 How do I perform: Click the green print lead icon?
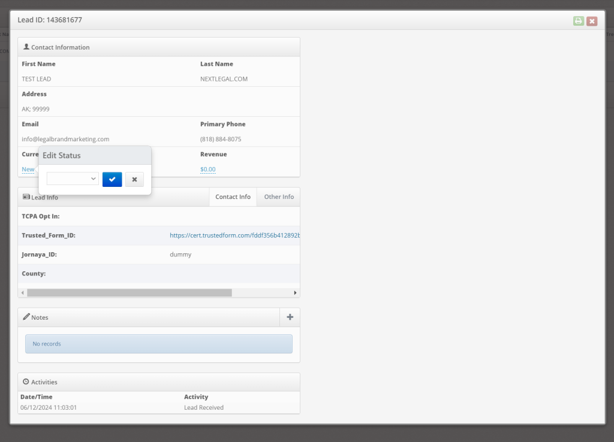pyautogui.click(x=578, y=20)
